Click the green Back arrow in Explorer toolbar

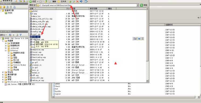pyautogui.click(x=30, y=2)
